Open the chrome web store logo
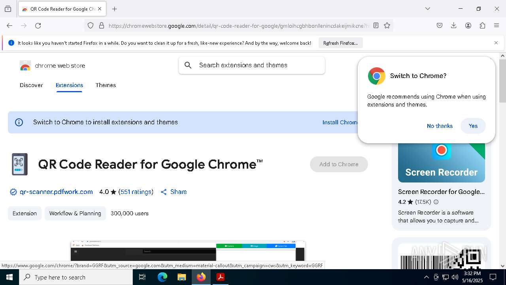Image resolution: width=506 pixels, height=285 pixels. pos(53,66)
